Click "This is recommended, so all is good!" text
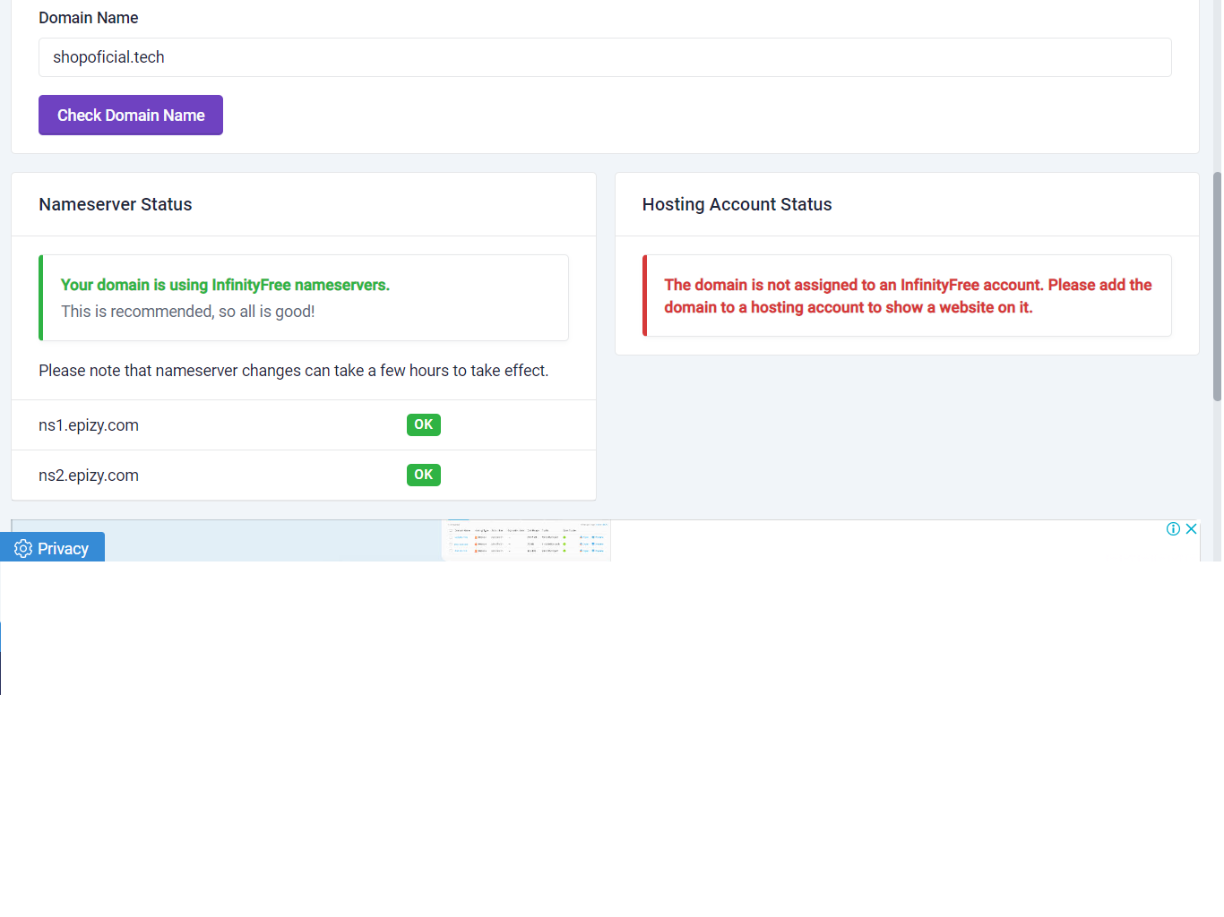The height and width of the screenshot is (917, 1224). (x=187, y=312)
